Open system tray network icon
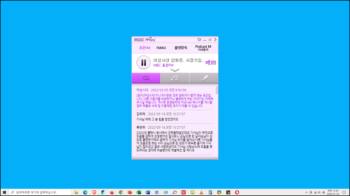The height and width of the screenshot is (196, 350). point(315,192)
